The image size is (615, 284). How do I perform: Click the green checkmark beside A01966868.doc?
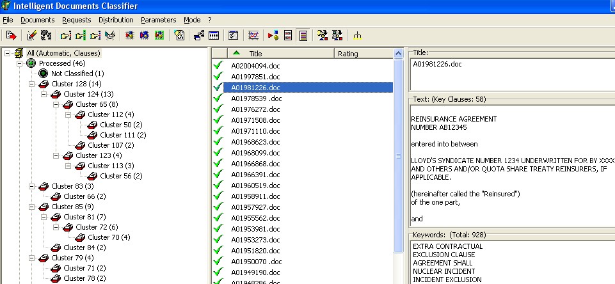tap(218, 164)
